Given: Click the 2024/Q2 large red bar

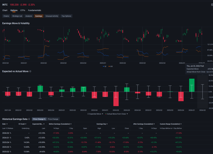Looking at the screenshot, I should click(x=116, y=99).
